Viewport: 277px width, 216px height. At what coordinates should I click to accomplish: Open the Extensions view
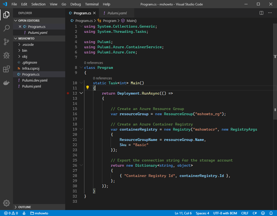coord(6,69)
